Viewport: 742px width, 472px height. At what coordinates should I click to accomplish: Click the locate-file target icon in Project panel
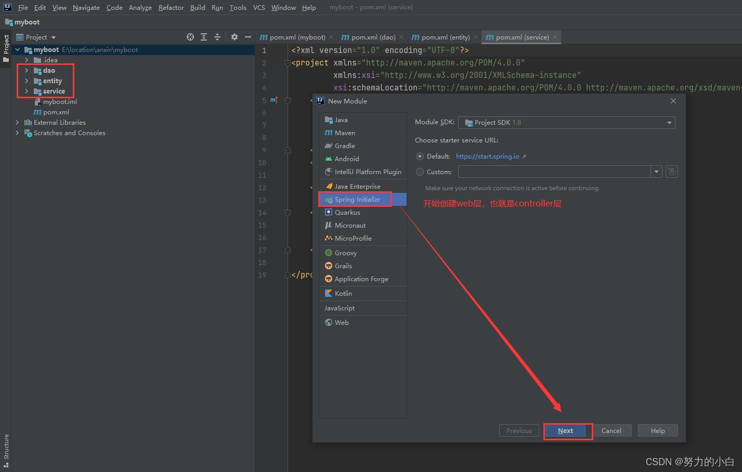(x=190, y=37)
